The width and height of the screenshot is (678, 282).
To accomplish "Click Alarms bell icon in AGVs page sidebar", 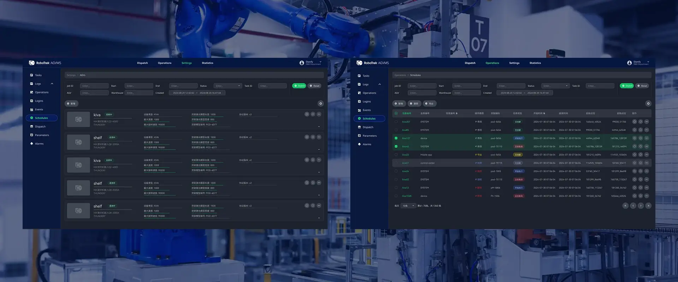I will [x=31, y=144].
